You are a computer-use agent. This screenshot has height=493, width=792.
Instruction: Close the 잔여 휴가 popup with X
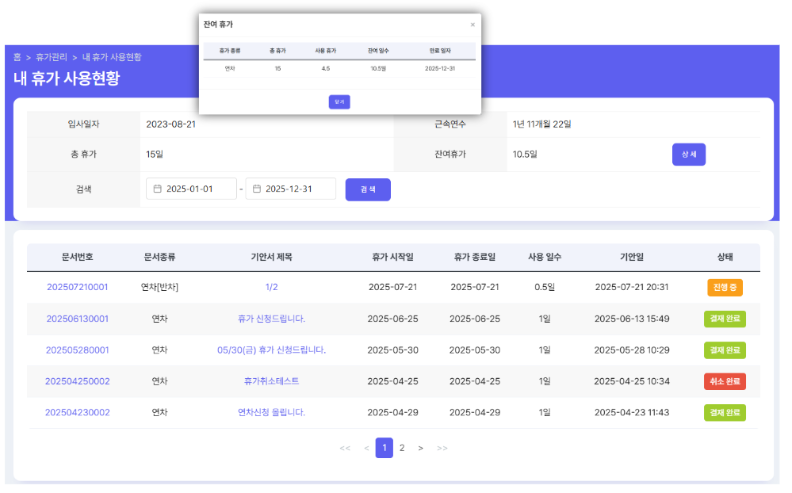(x=473, y=25)
